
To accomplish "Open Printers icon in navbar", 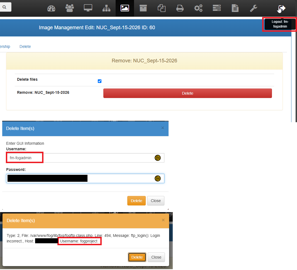I will [x=180, y=8].
